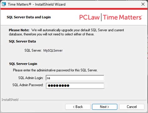
Task: Click the SQL Admin Password label
Action: point(28,85)
